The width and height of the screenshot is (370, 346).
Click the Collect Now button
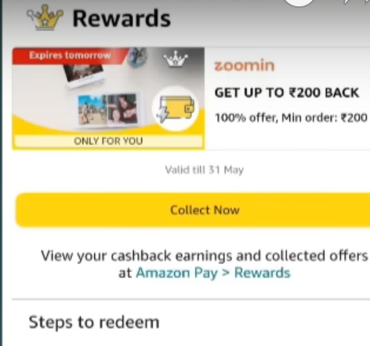(x=193, y=210)
